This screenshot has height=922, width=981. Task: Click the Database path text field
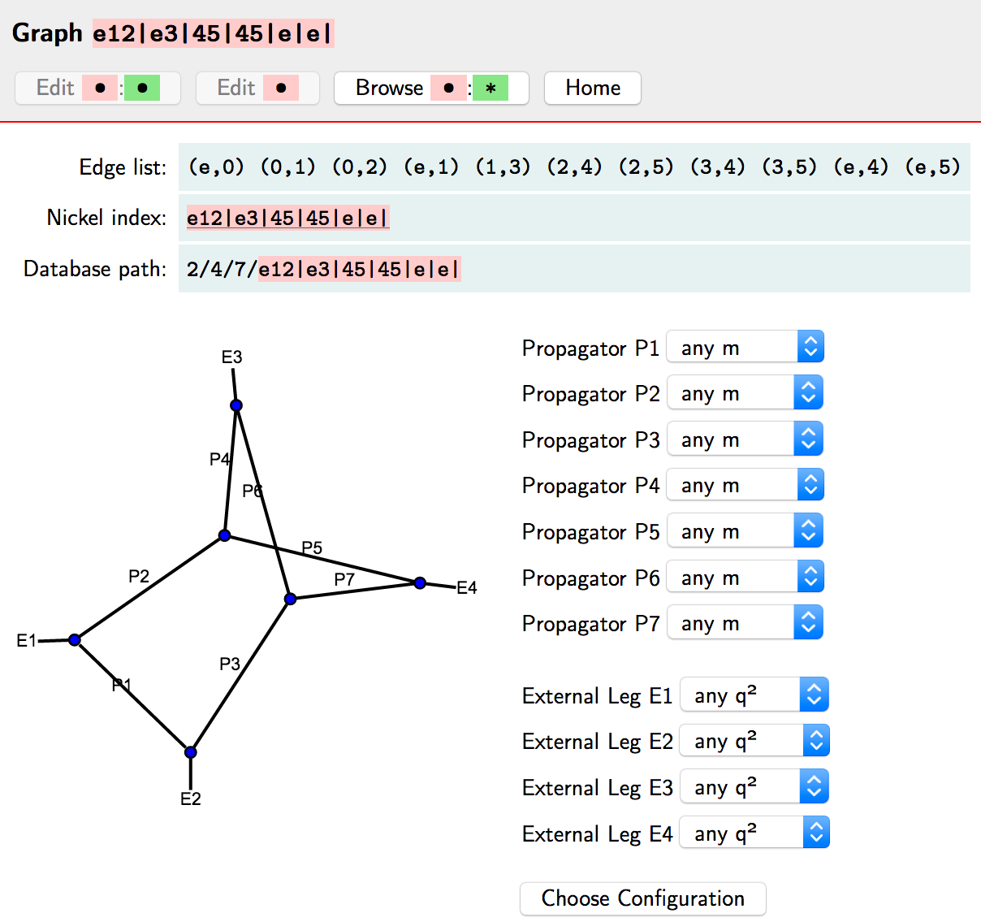(x=573, y=269)
